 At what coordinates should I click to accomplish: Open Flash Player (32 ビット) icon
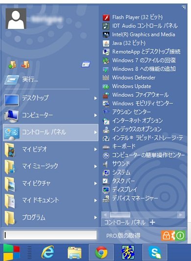coord(106,18)
